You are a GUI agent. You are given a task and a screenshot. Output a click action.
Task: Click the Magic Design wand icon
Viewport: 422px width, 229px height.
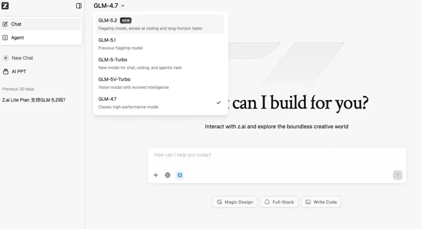click(219, 202)
